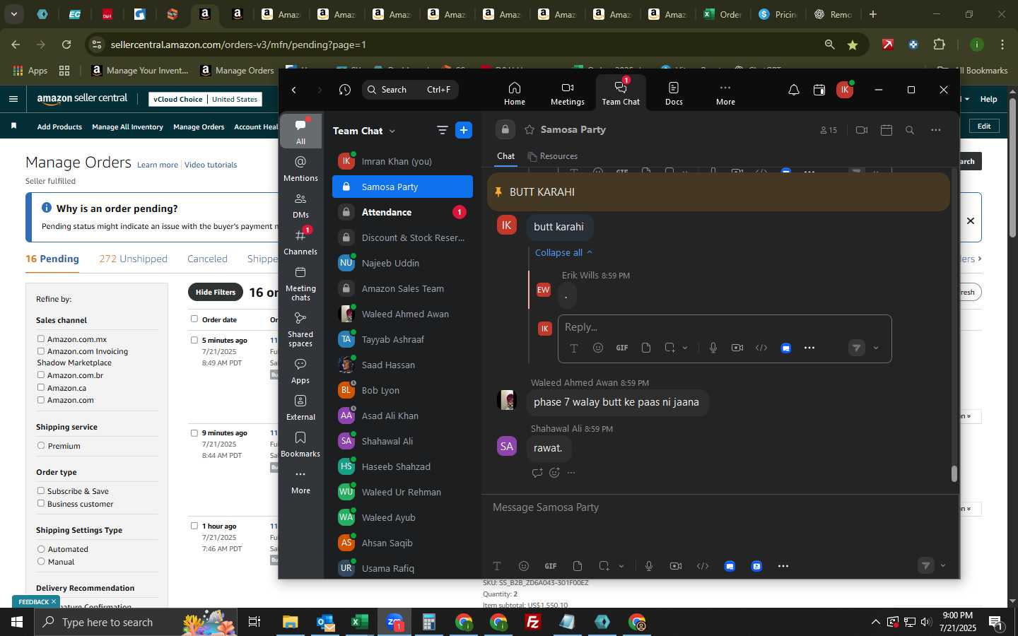Click the Hide Filters button

(x=216, y=292)
